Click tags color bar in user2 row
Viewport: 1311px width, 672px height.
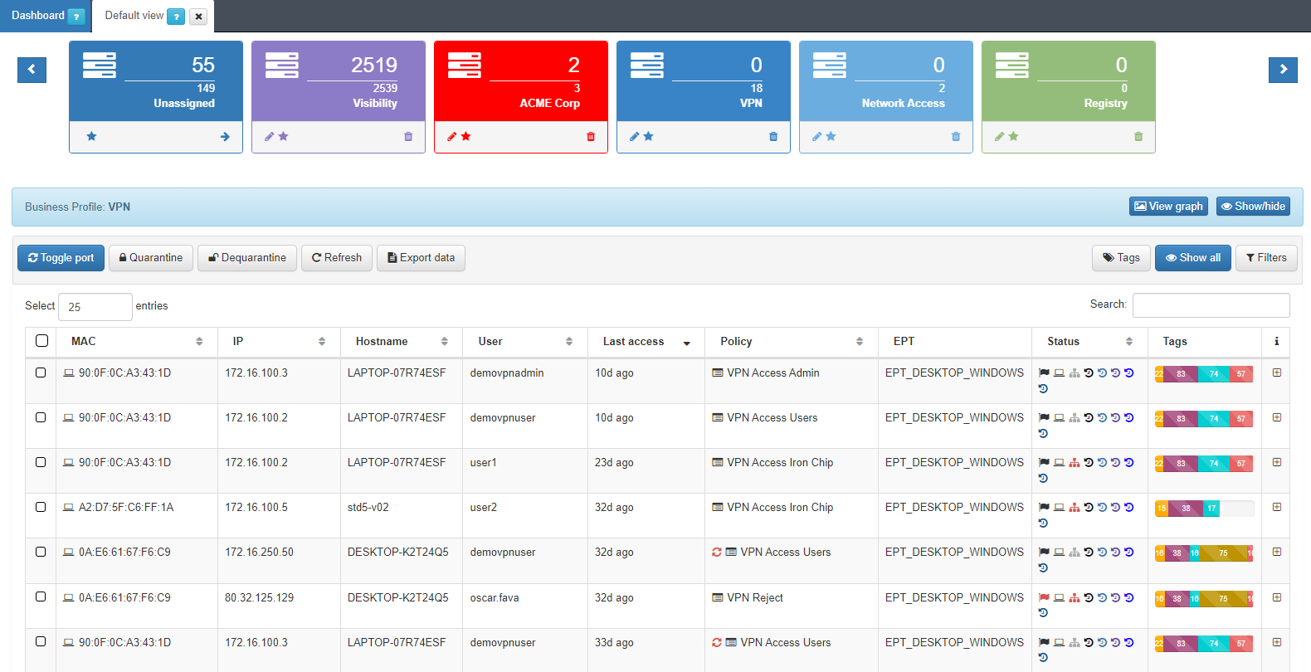[x=1204, y=508]
